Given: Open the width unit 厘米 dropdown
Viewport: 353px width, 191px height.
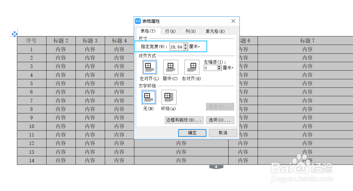Looking at the screenshot, I should 195,46.
